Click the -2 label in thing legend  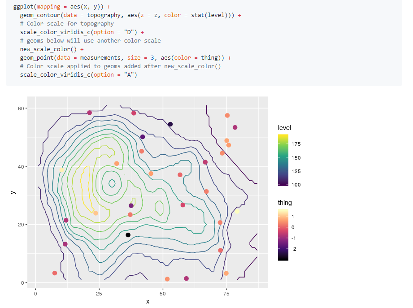click(x=294, y=249)
